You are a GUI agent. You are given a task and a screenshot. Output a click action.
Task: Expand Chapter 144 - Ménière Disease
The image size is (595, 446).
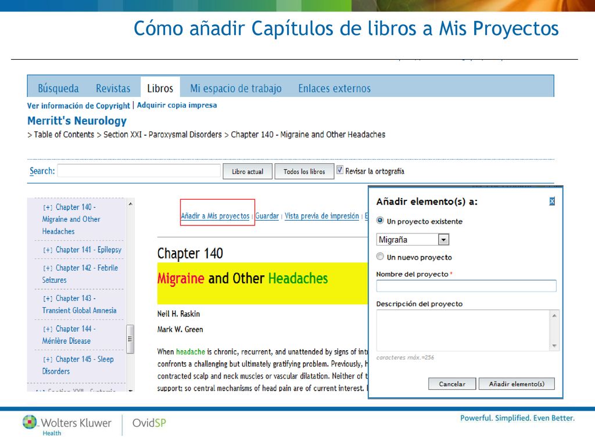(48, 329)
